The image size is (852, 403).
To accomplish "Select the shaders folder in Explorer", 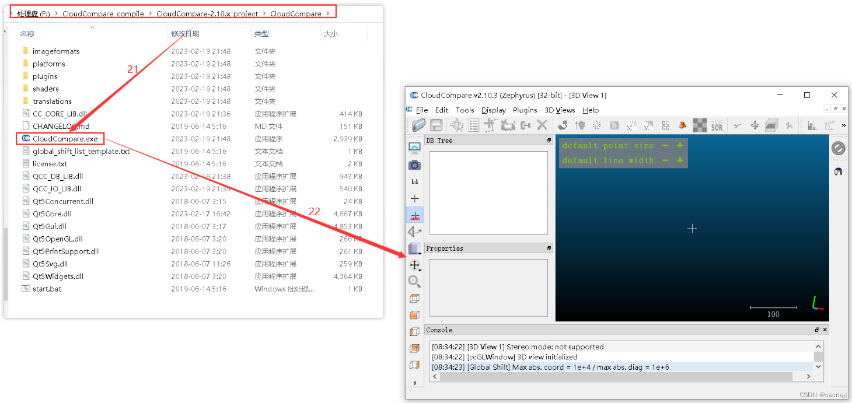I will point(46,89).
